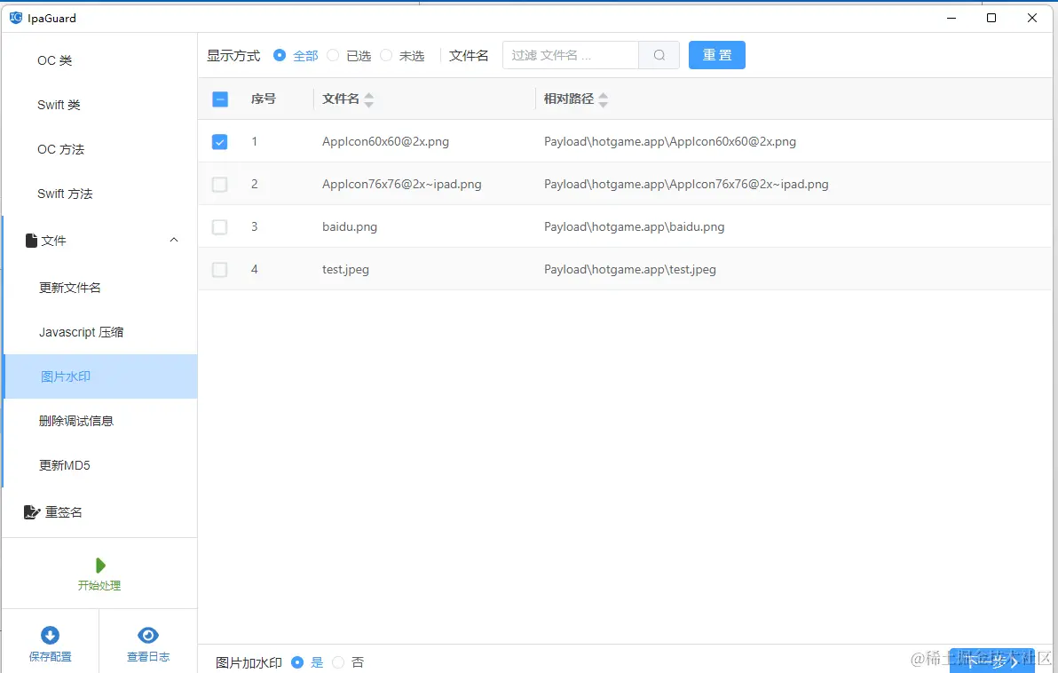Click the green start processing play icon
Image resolution: width=1058 pixels, height=673 pixels.
pyautogui.click(x=100, y=565)
